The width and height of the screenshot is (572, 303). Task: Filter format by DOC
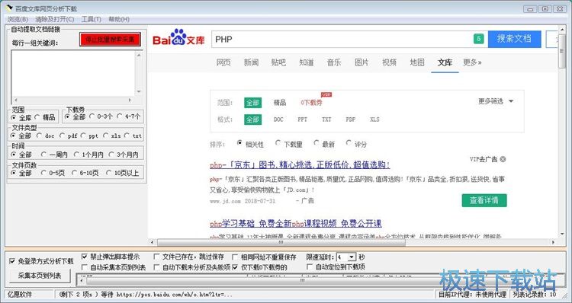278,120
